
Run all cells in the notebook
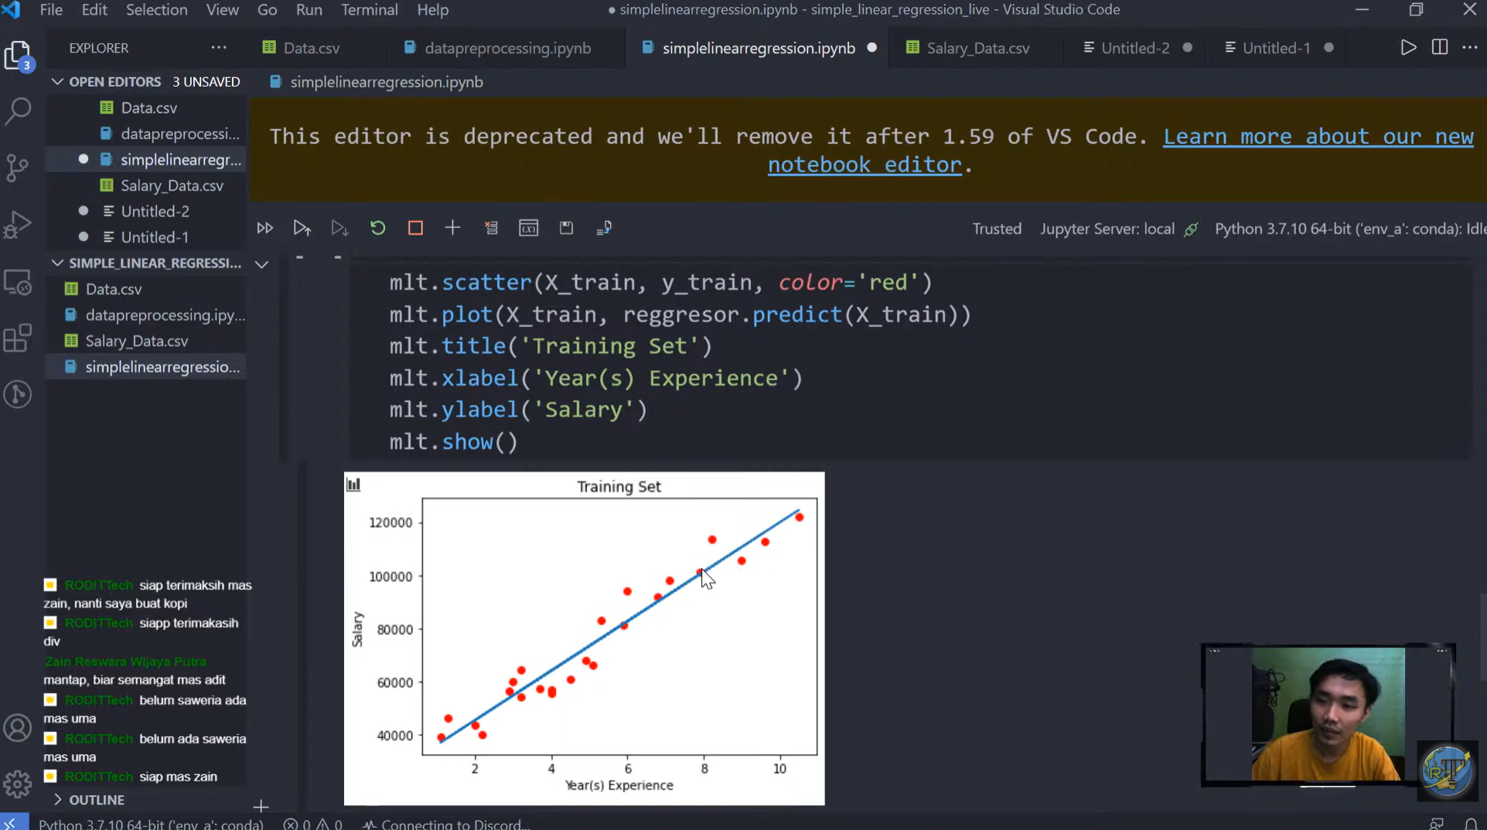pyautogui.click(x=264, y=227)
